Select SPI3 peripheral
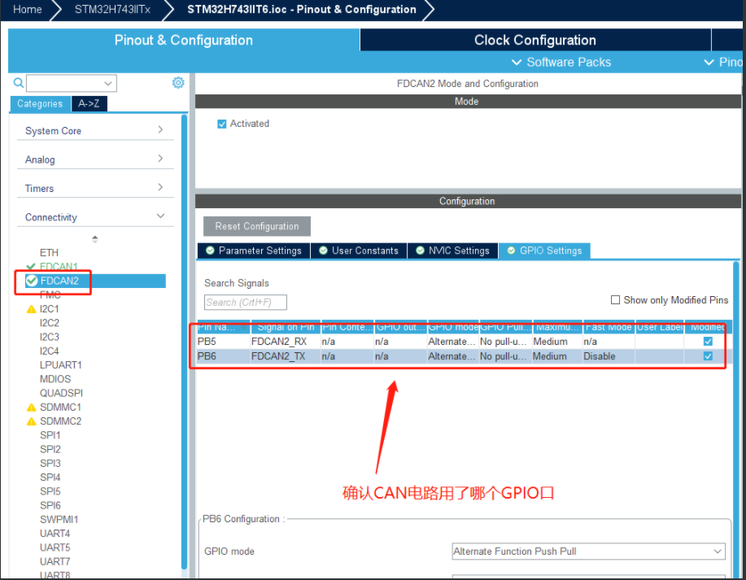Image resolution: width=746 pixels, height=580 pixels. point(50,464)
